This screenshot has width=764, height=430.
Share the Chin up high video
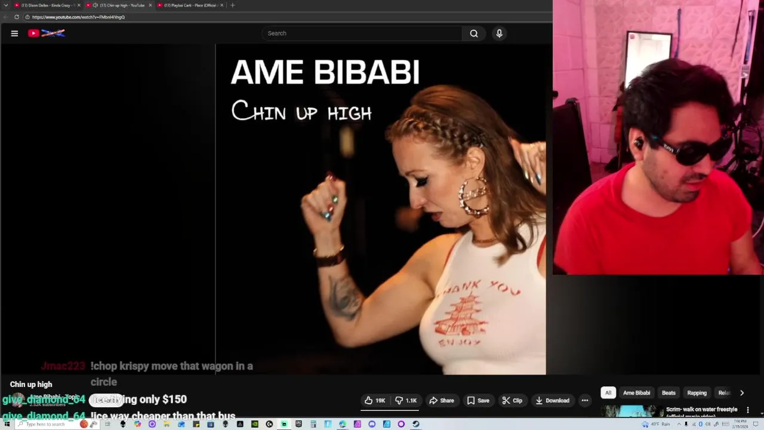442,401
